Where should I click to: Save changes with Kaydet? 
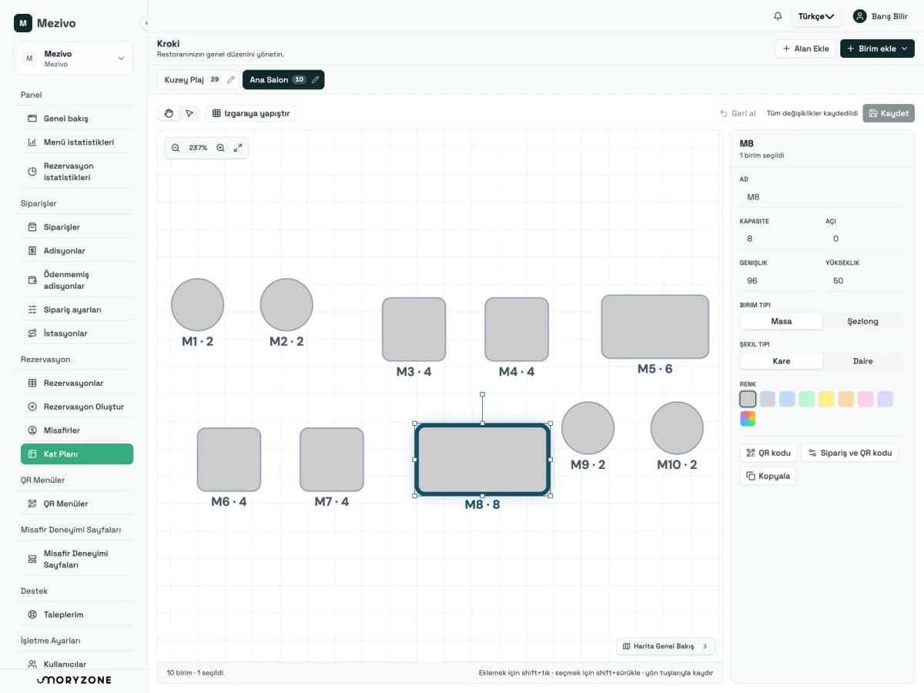[x=889, y=113]
